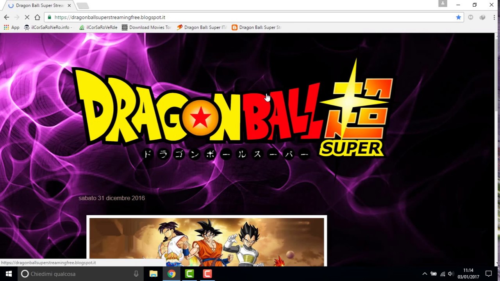Image resolution: width=500 pixels, height=281 pixels.
Task: Open the Dragon Ball: Super ITA bookmark
Action: coord(202,27)
